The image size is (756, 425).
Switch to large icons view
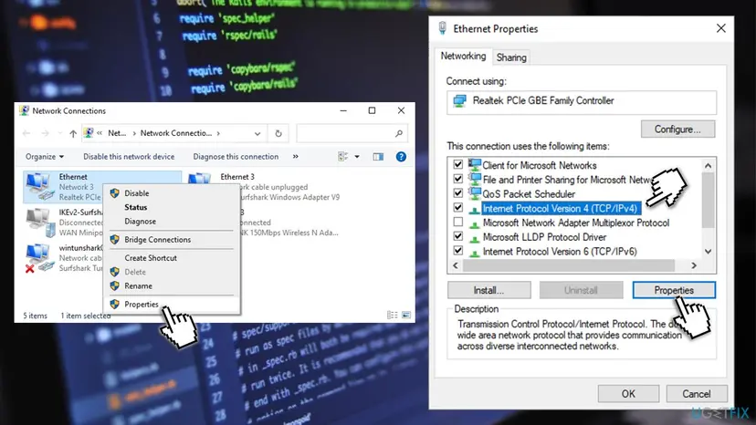[x=406, y=316]
